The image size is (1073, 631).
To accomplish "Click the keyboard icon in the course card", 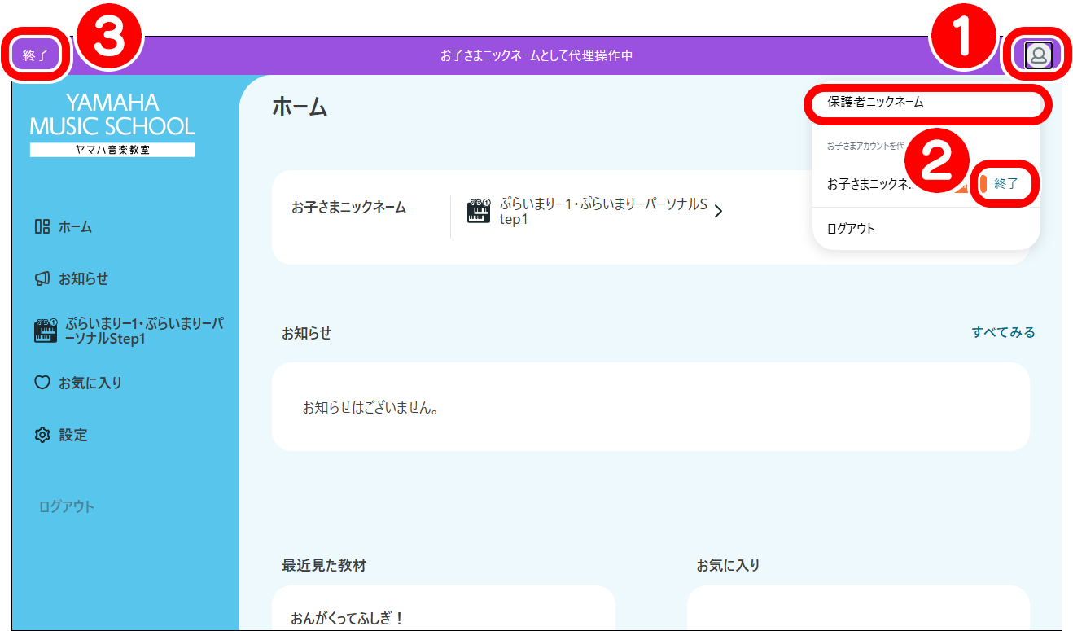I will click(x=479, y=212).
